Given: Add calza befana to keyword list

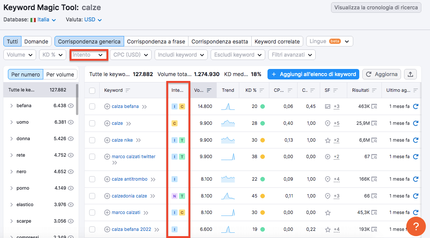Looking at the screenshot, I should pos(107,106).
